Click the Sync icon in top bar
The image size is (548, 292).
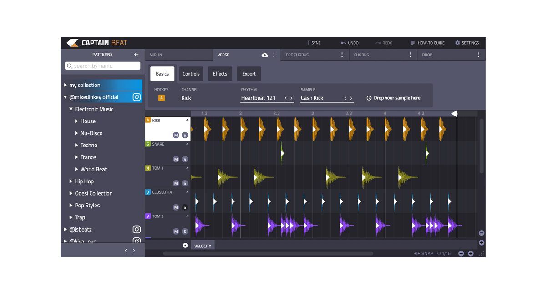308,43
